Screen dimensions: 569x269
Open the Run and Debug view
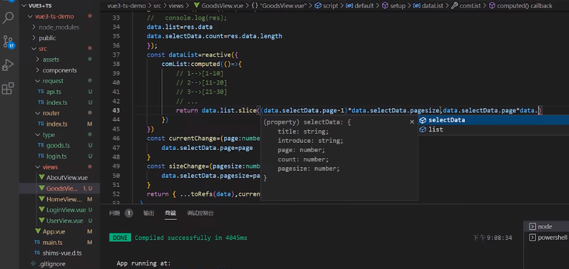tap(8, 65)
